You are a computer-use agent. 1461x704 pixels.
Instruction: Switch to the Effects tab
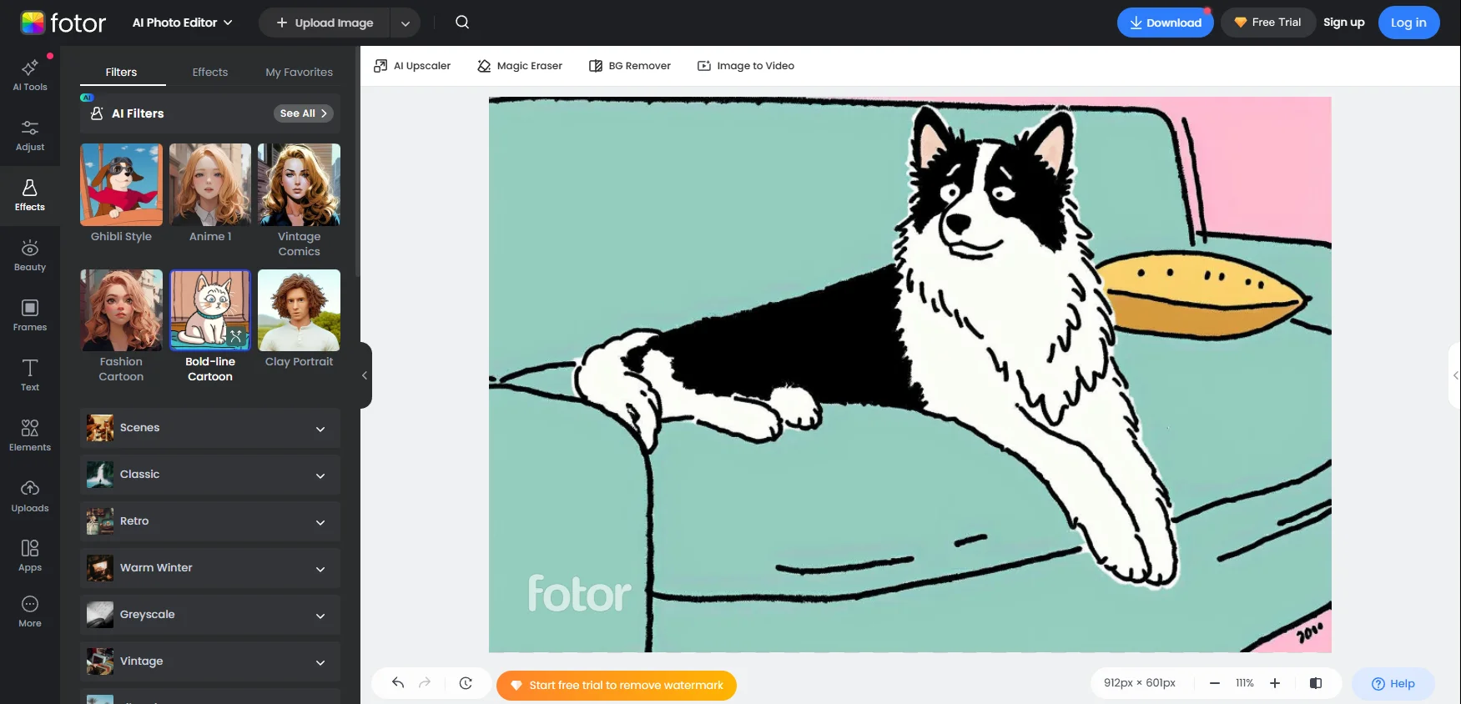210,73
